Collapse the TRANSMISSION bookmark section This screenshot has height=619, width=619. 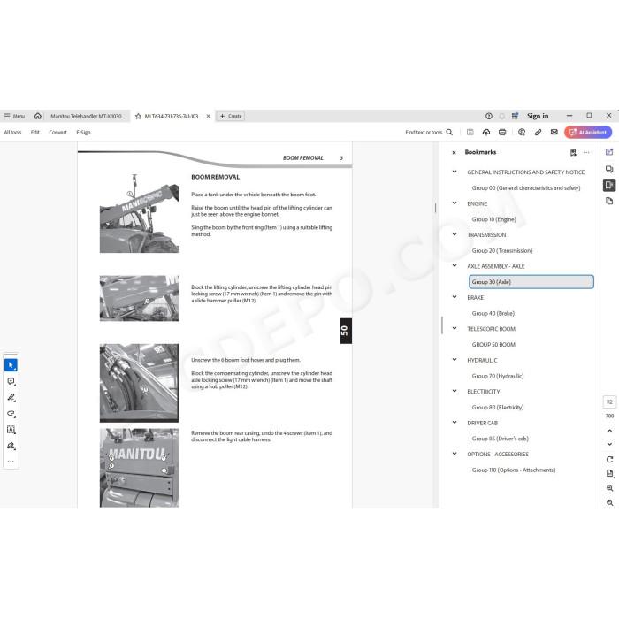click(x=455, y=234)
